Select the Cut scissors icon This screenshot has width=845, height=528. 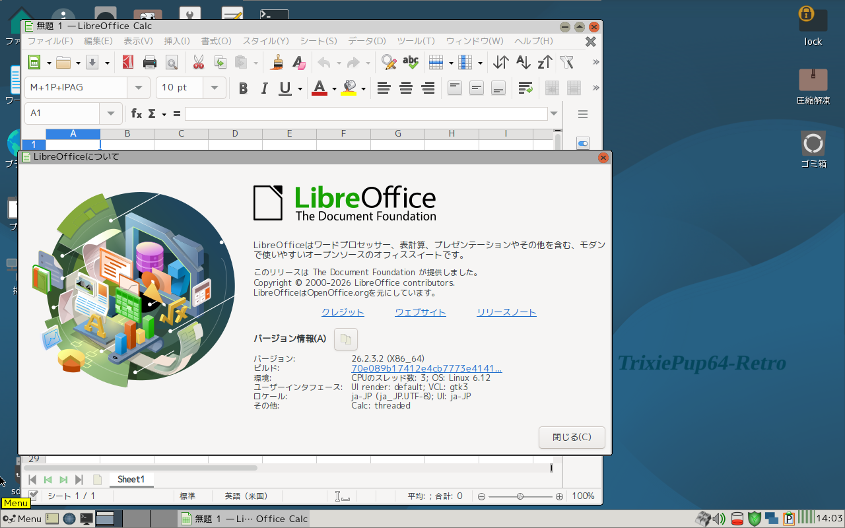click(198, 63)
